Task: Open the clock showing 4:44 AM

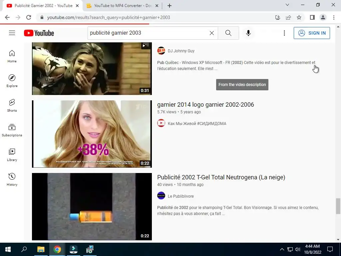Action: (x=312, y=249)
